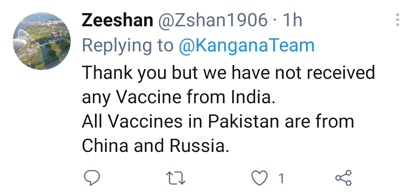Open the Zeeshan display name profile
Screen dimensions: 419x196
pyautogui.click(x=117, y=20)
